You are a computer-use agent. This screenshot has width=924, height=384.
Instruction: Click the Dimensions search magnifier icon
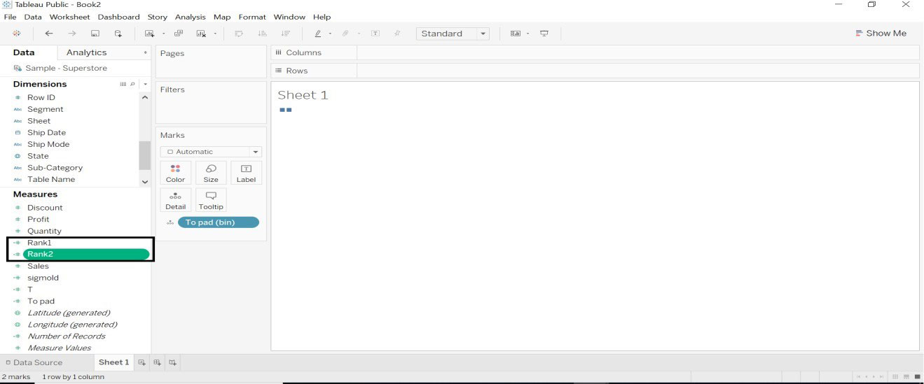[x=131, y=84]
